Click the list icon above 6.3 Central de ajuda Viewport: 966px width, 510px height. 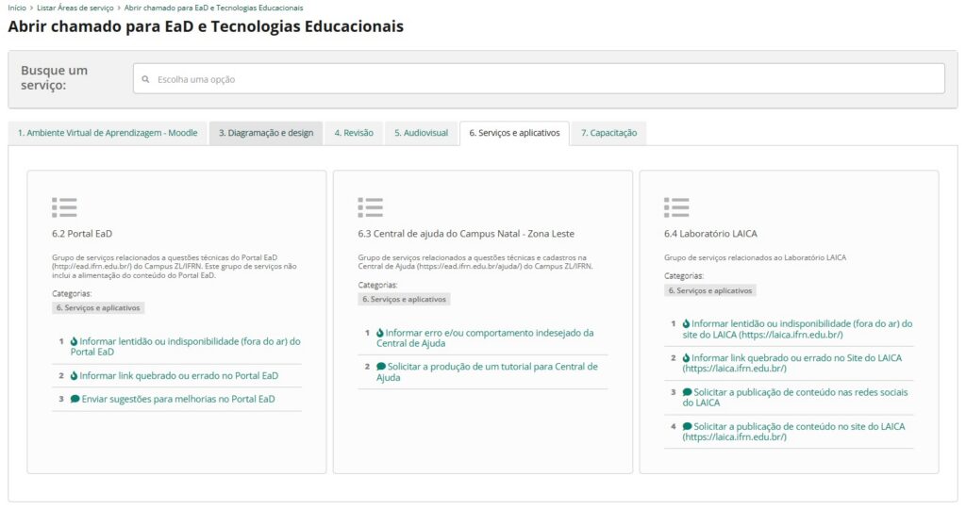pyautogui.click(x=370, y=207)
